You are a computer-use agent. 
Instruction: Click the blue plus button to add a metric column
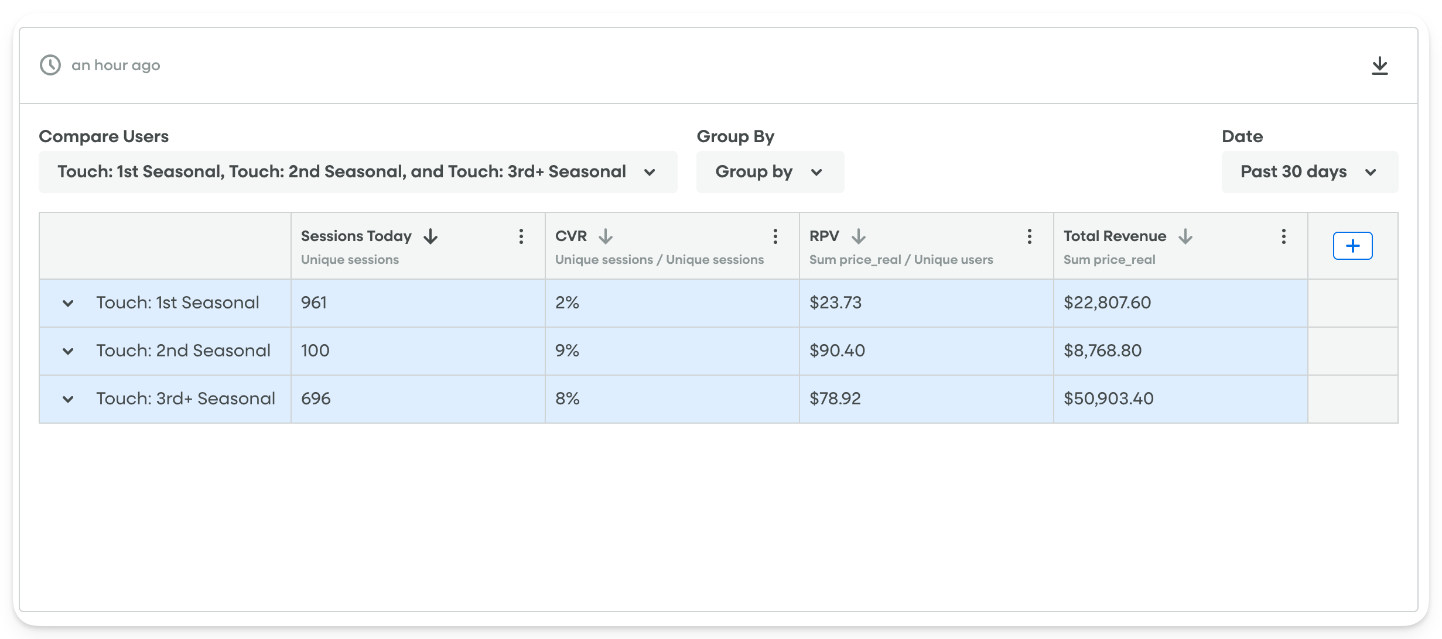tap(1353, 246)
